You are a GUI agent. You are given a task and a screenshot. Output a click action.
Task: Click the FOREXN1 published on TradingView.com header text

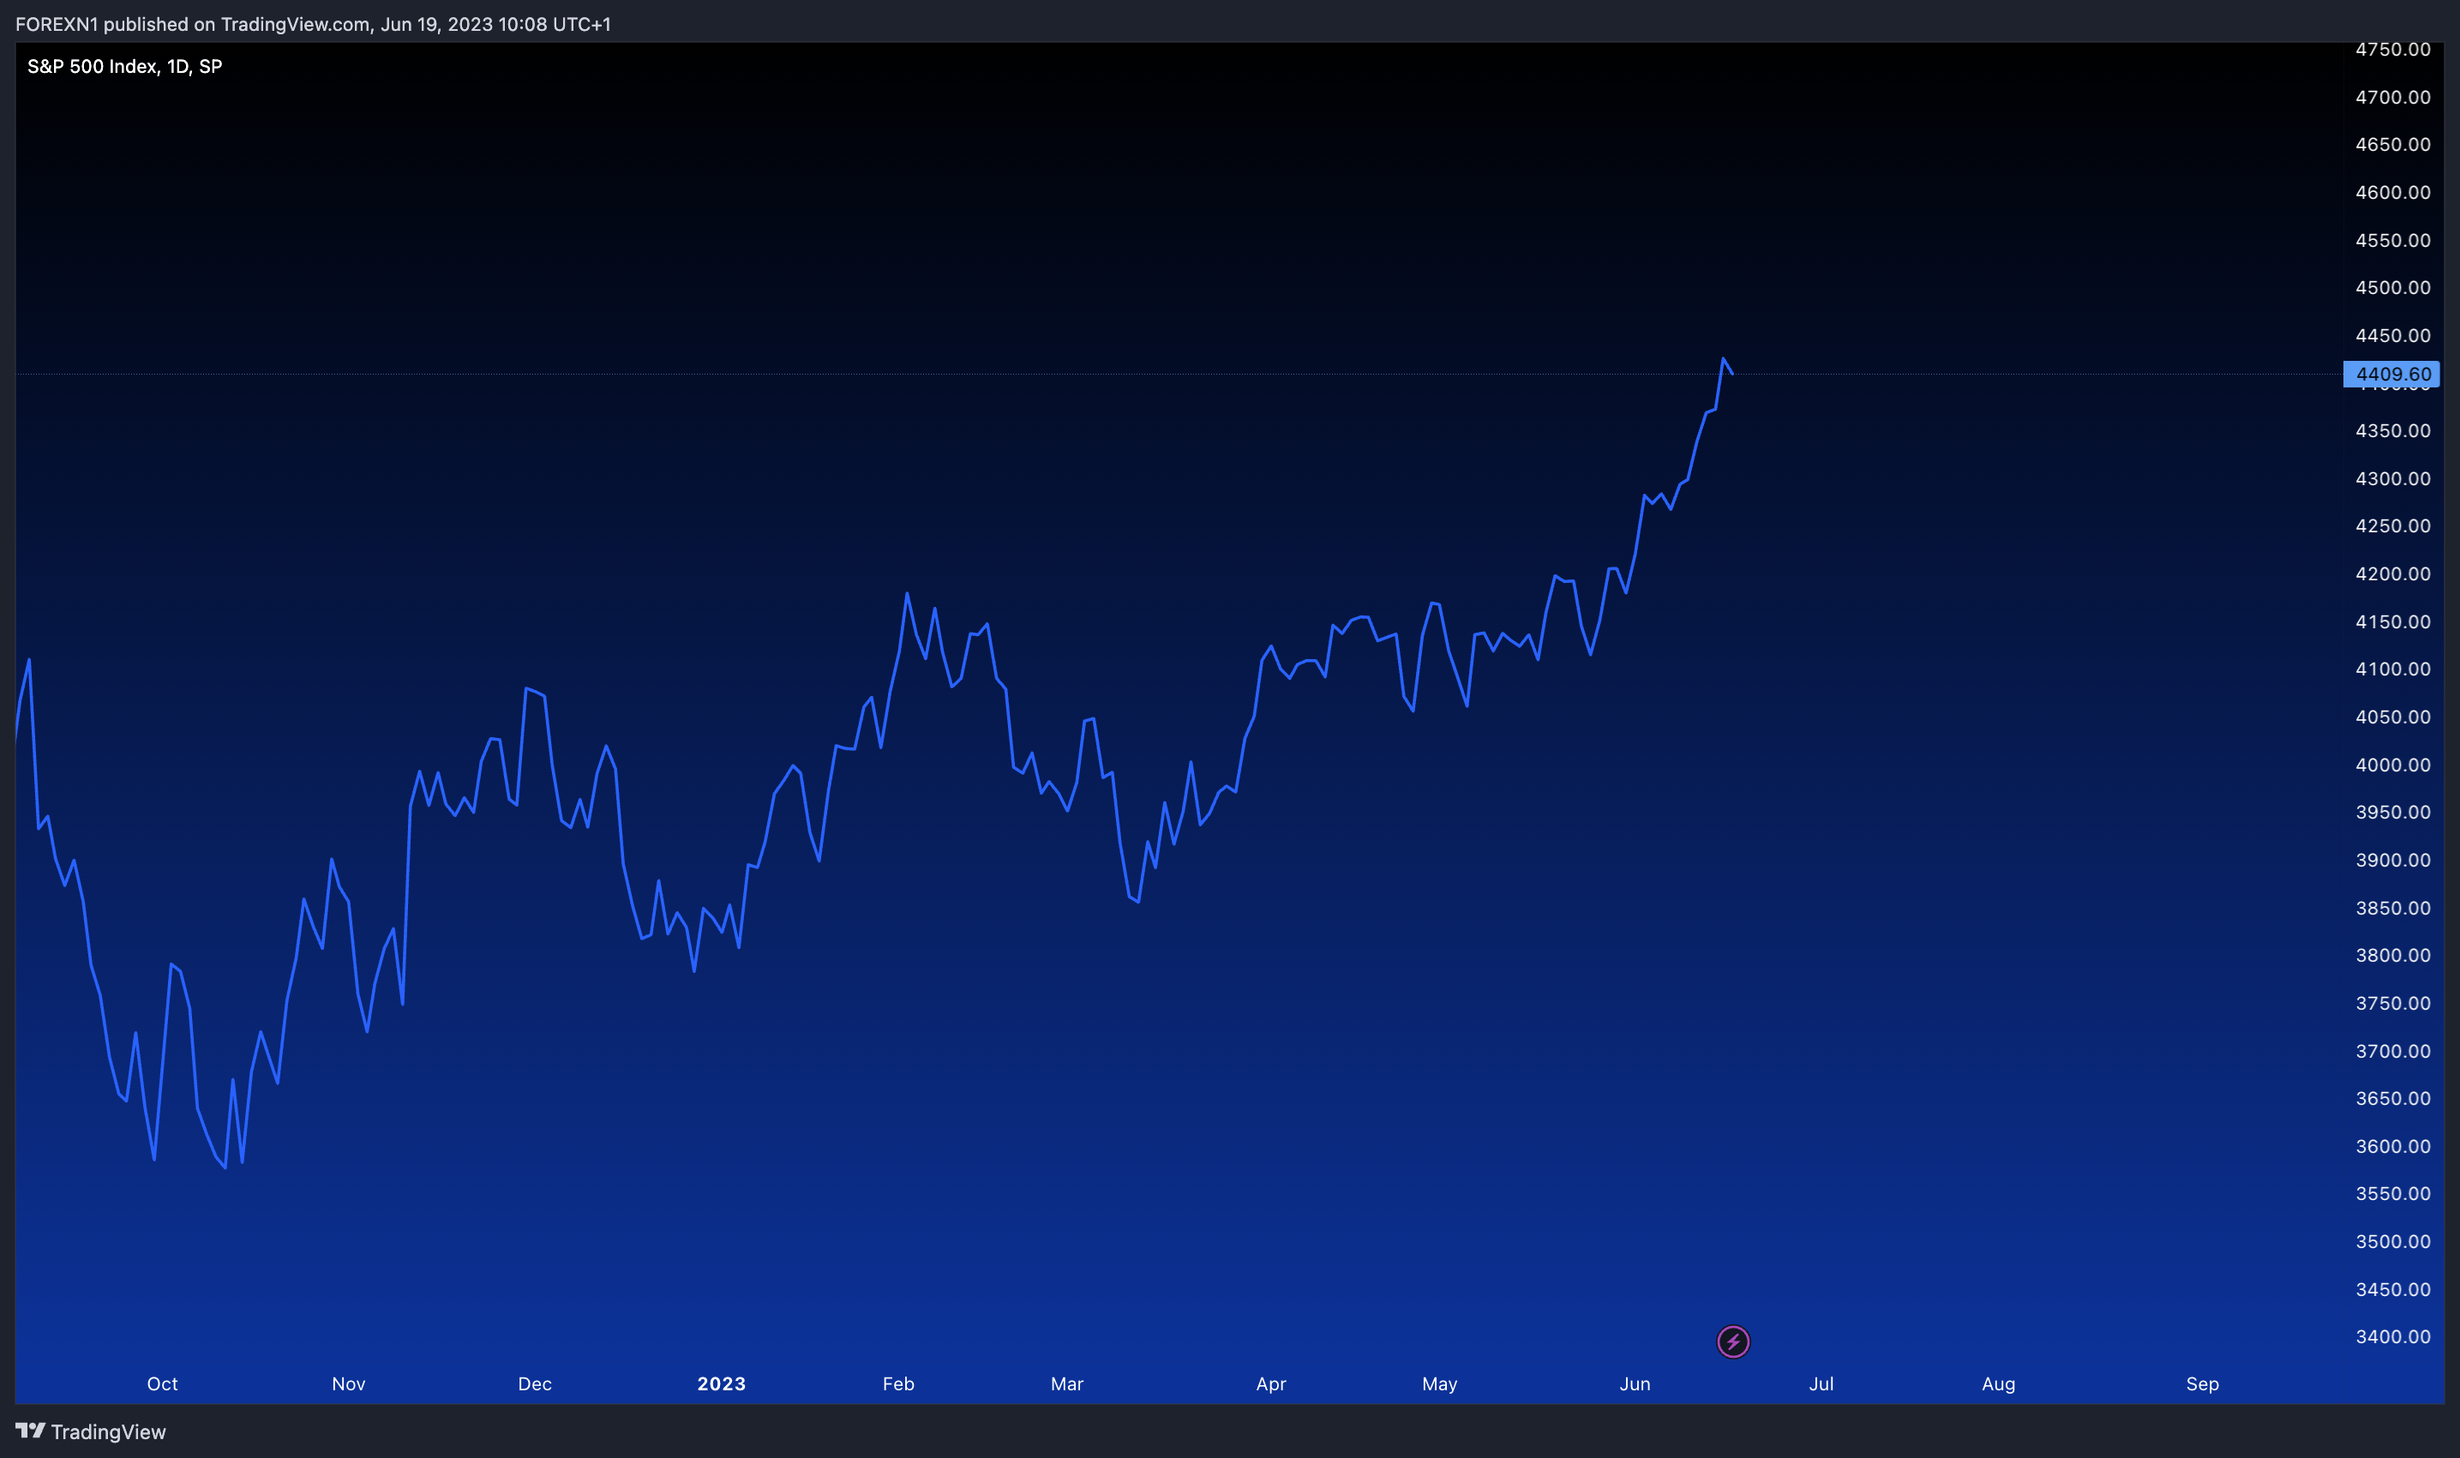pos(314,24)
